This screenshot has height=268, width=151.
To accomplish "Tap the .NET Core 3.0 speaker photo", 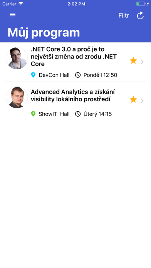I will 17,58.
